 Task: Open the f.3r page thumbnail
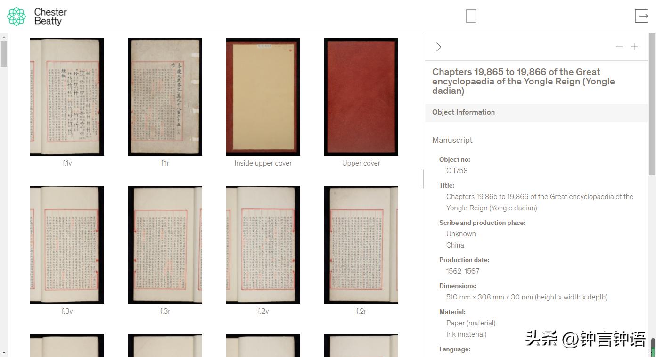coord(165,245)
